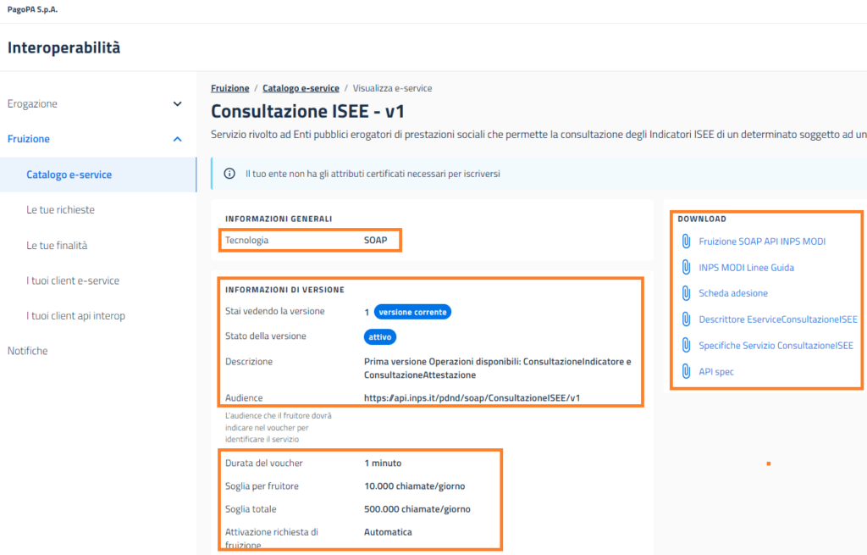The width and height of the screenshot is (867, 555).
Task: Click paperclip icon beside Descrittore EserviceConsultazioneISEE
Action: click(687, 319)
